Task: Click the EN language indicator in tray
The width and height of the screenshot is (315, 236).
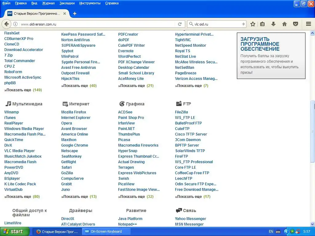Action: click(271, 231)
